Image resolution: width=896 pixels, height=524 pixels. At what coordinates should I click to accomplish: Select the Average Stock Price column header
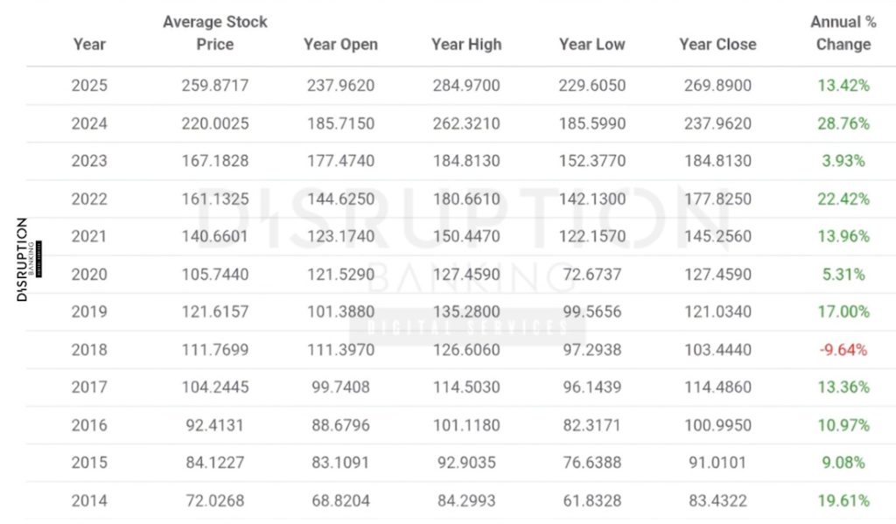click(214, 33)
